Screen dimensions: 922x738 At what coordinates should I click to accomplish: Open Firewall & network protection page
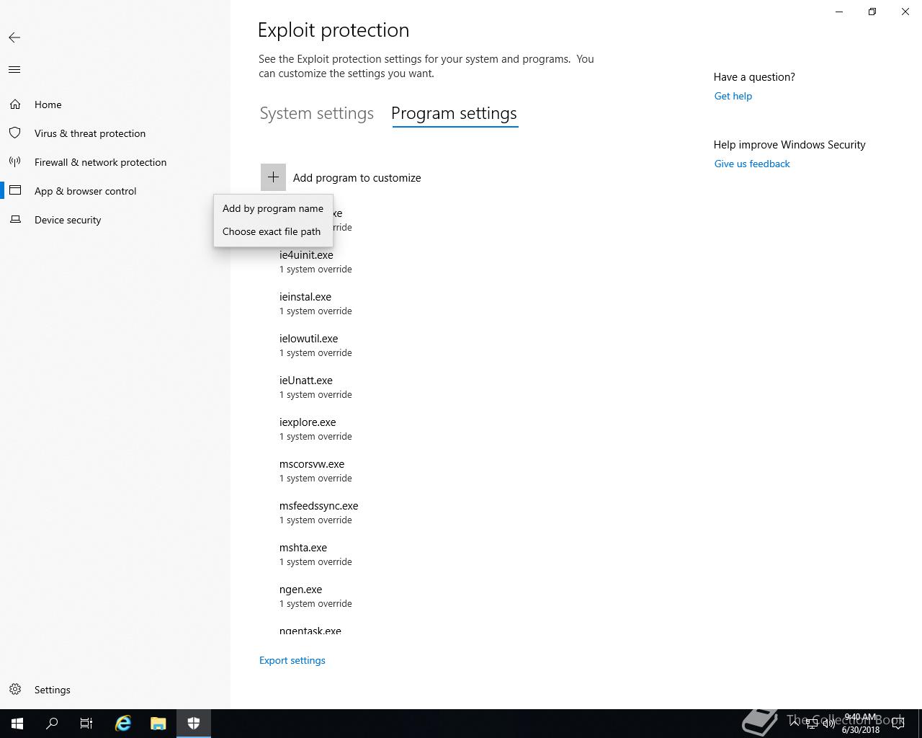coord(101,162)
